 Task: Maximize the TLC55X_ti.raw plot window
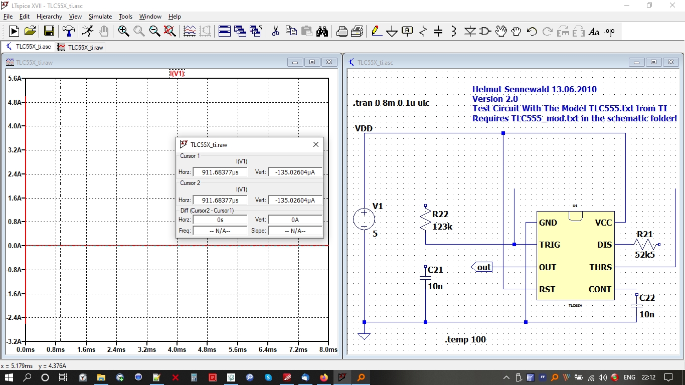coord(312,62)
